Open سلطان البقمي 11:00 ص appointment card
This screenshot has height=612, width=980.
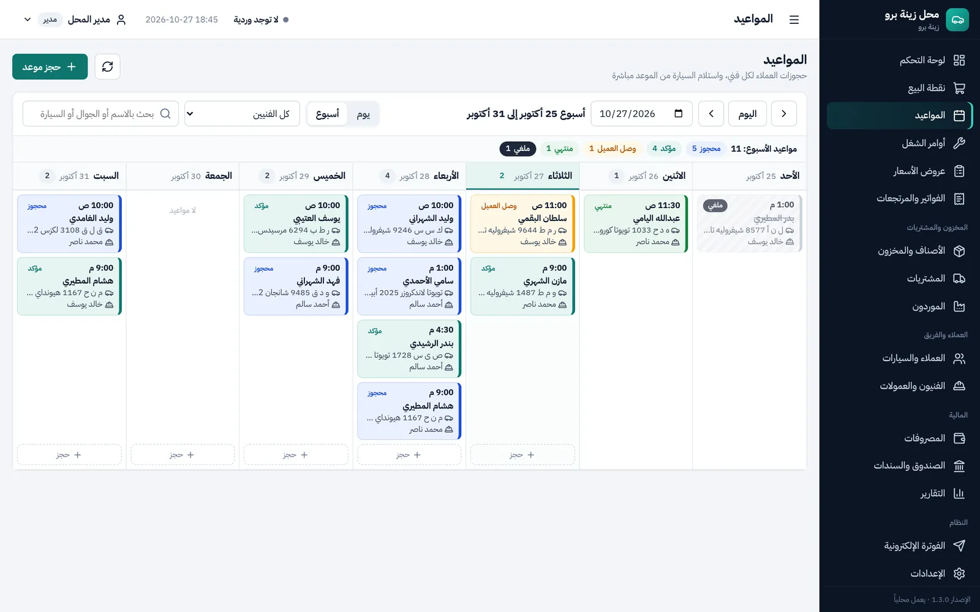pyautogui.click(x=522, y=224)
